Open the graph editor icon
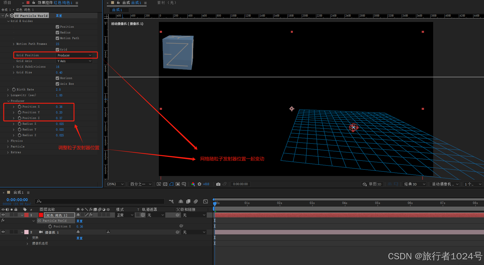Screen dimensions: 484x265 205,201
